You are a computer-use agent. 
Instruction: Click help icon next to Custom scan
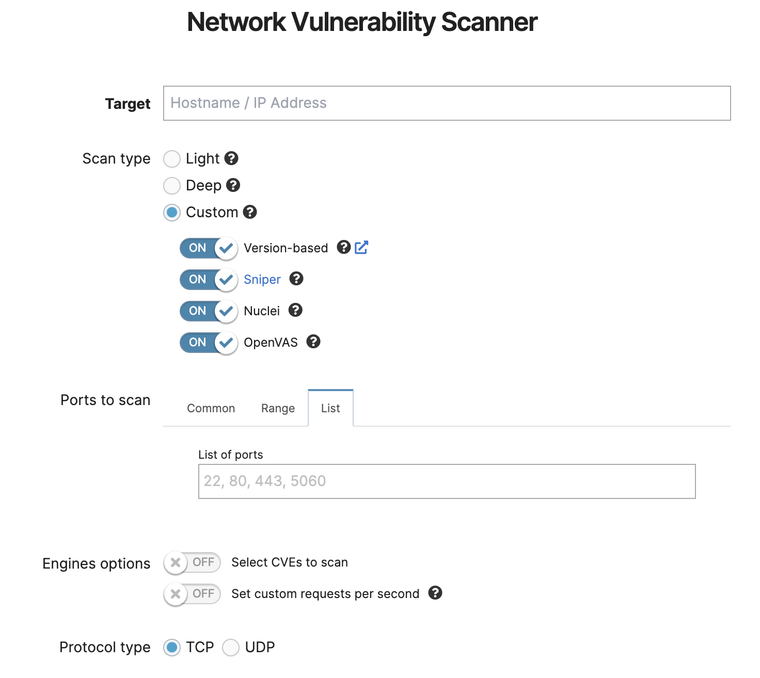click(x=250, y=212)
